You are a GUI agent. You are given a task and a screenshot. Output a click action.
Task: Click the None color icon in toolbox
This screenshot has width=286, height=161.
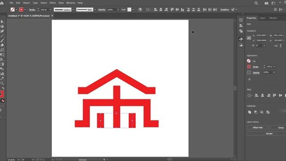(x=3, y=101)
